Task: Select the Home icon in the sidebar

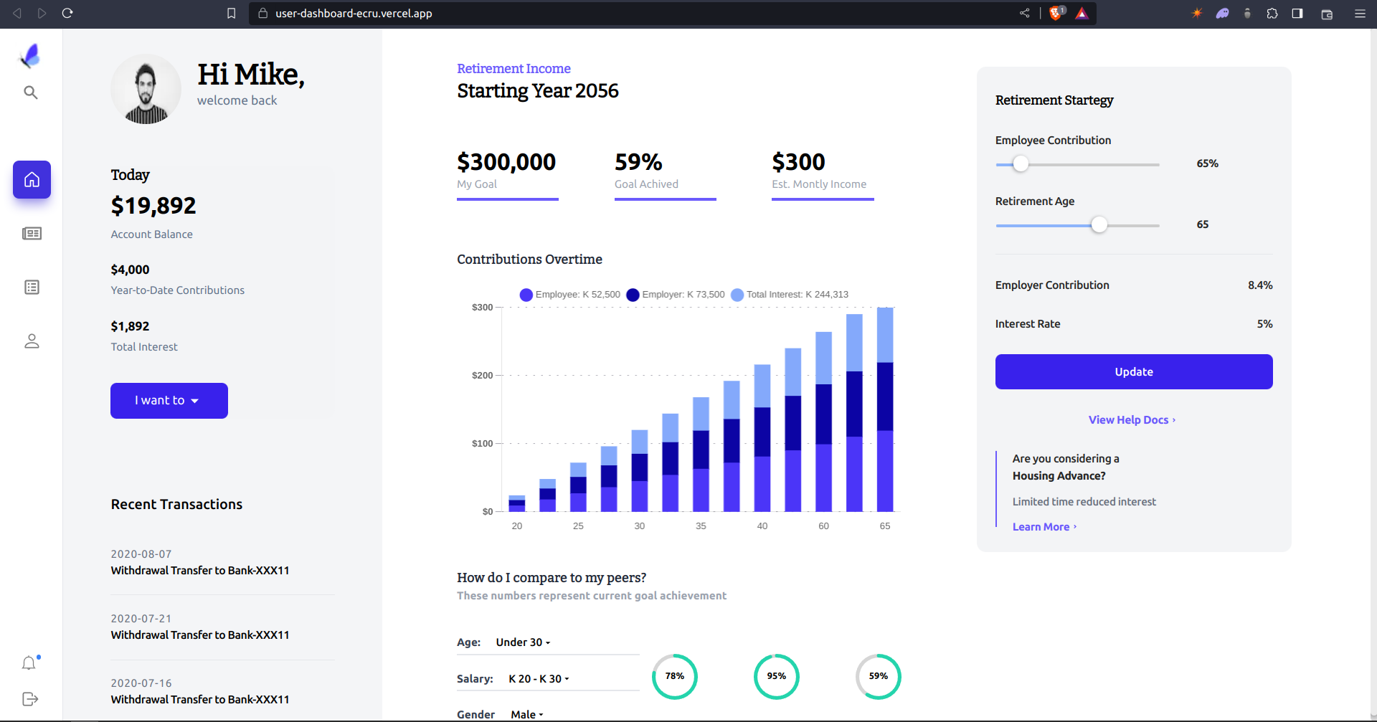Action: pos(32,180)
